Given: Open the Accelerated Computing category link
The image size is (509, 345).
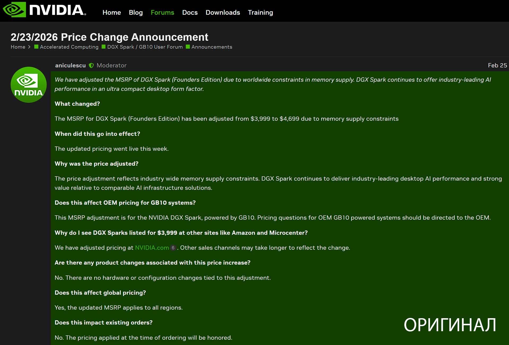Looking at the screenshot, I should click(69, 47).
